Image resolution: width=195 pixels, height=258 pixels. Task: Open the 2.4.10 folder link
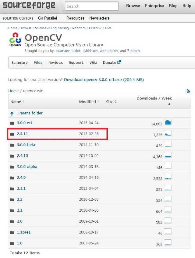tap(22, 156)
